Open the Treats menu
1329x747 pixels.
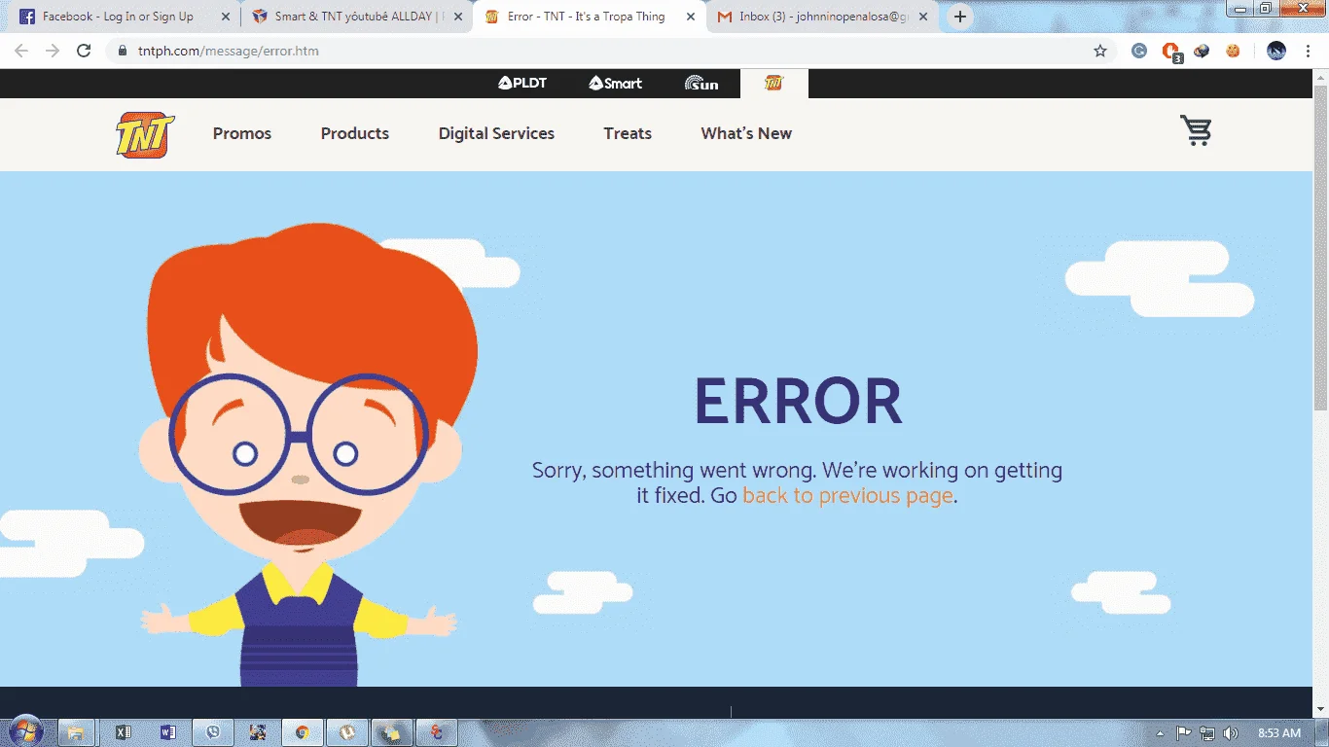[x=628, y=134]
